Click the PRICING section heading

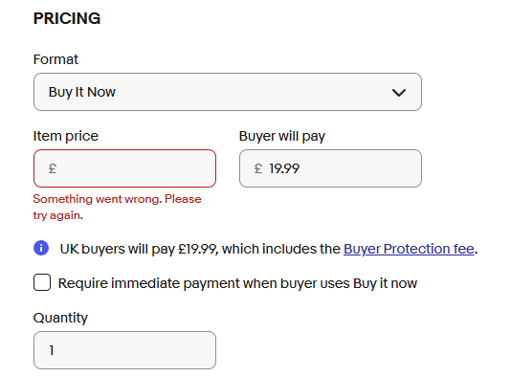pyautogui.click(x=67, y=18)
